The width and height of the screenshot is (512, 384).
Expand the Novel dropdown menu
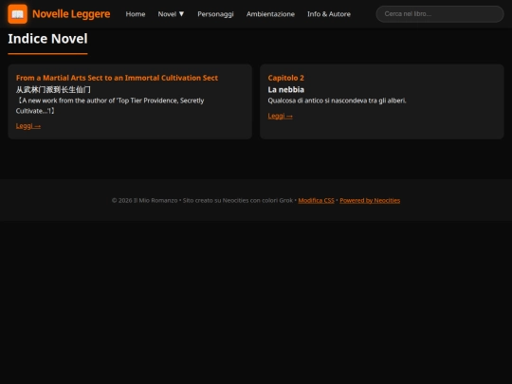(x=171, y=14)
